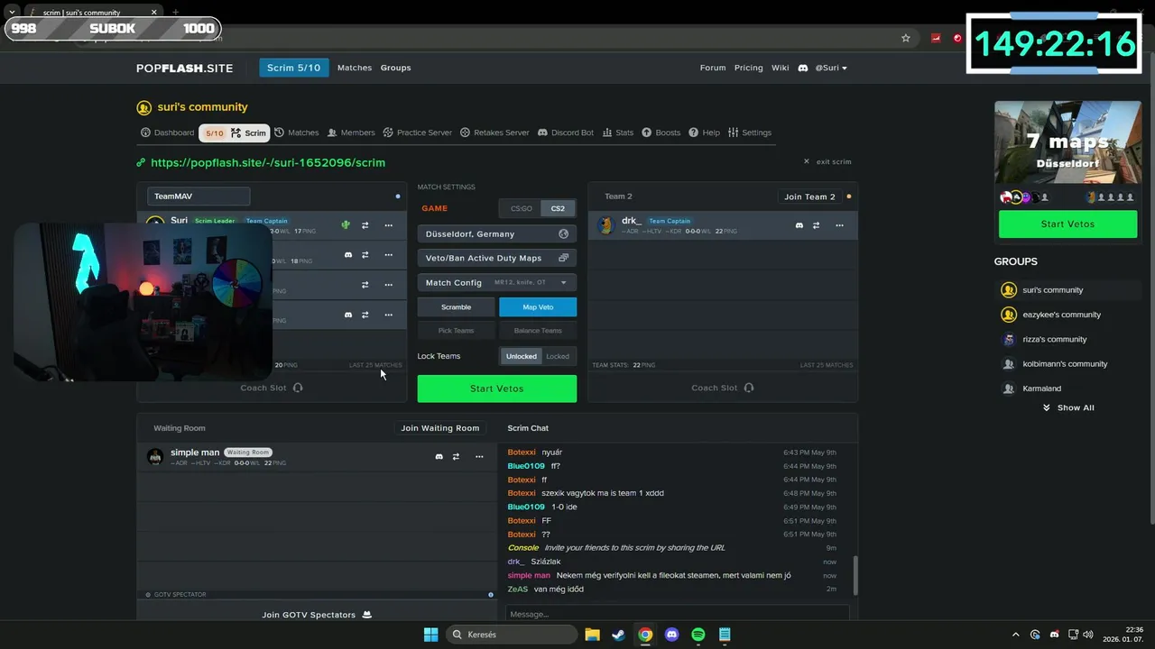Click the scrim chat Message field
The width and height of the screenshot is (1155, 649).
(677, 614)
